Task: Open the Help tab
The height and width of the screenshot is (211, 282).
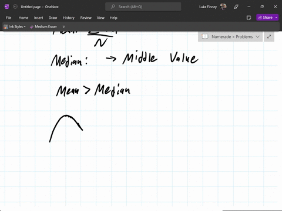Action: (113, 18)
